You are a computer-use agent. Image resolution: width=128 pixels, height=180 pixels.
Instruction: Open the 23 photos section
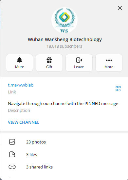click(x=64, y=142)
